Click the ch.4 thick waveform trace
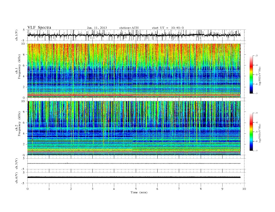The height and width of the screenshot is (212, 275). 134,177
